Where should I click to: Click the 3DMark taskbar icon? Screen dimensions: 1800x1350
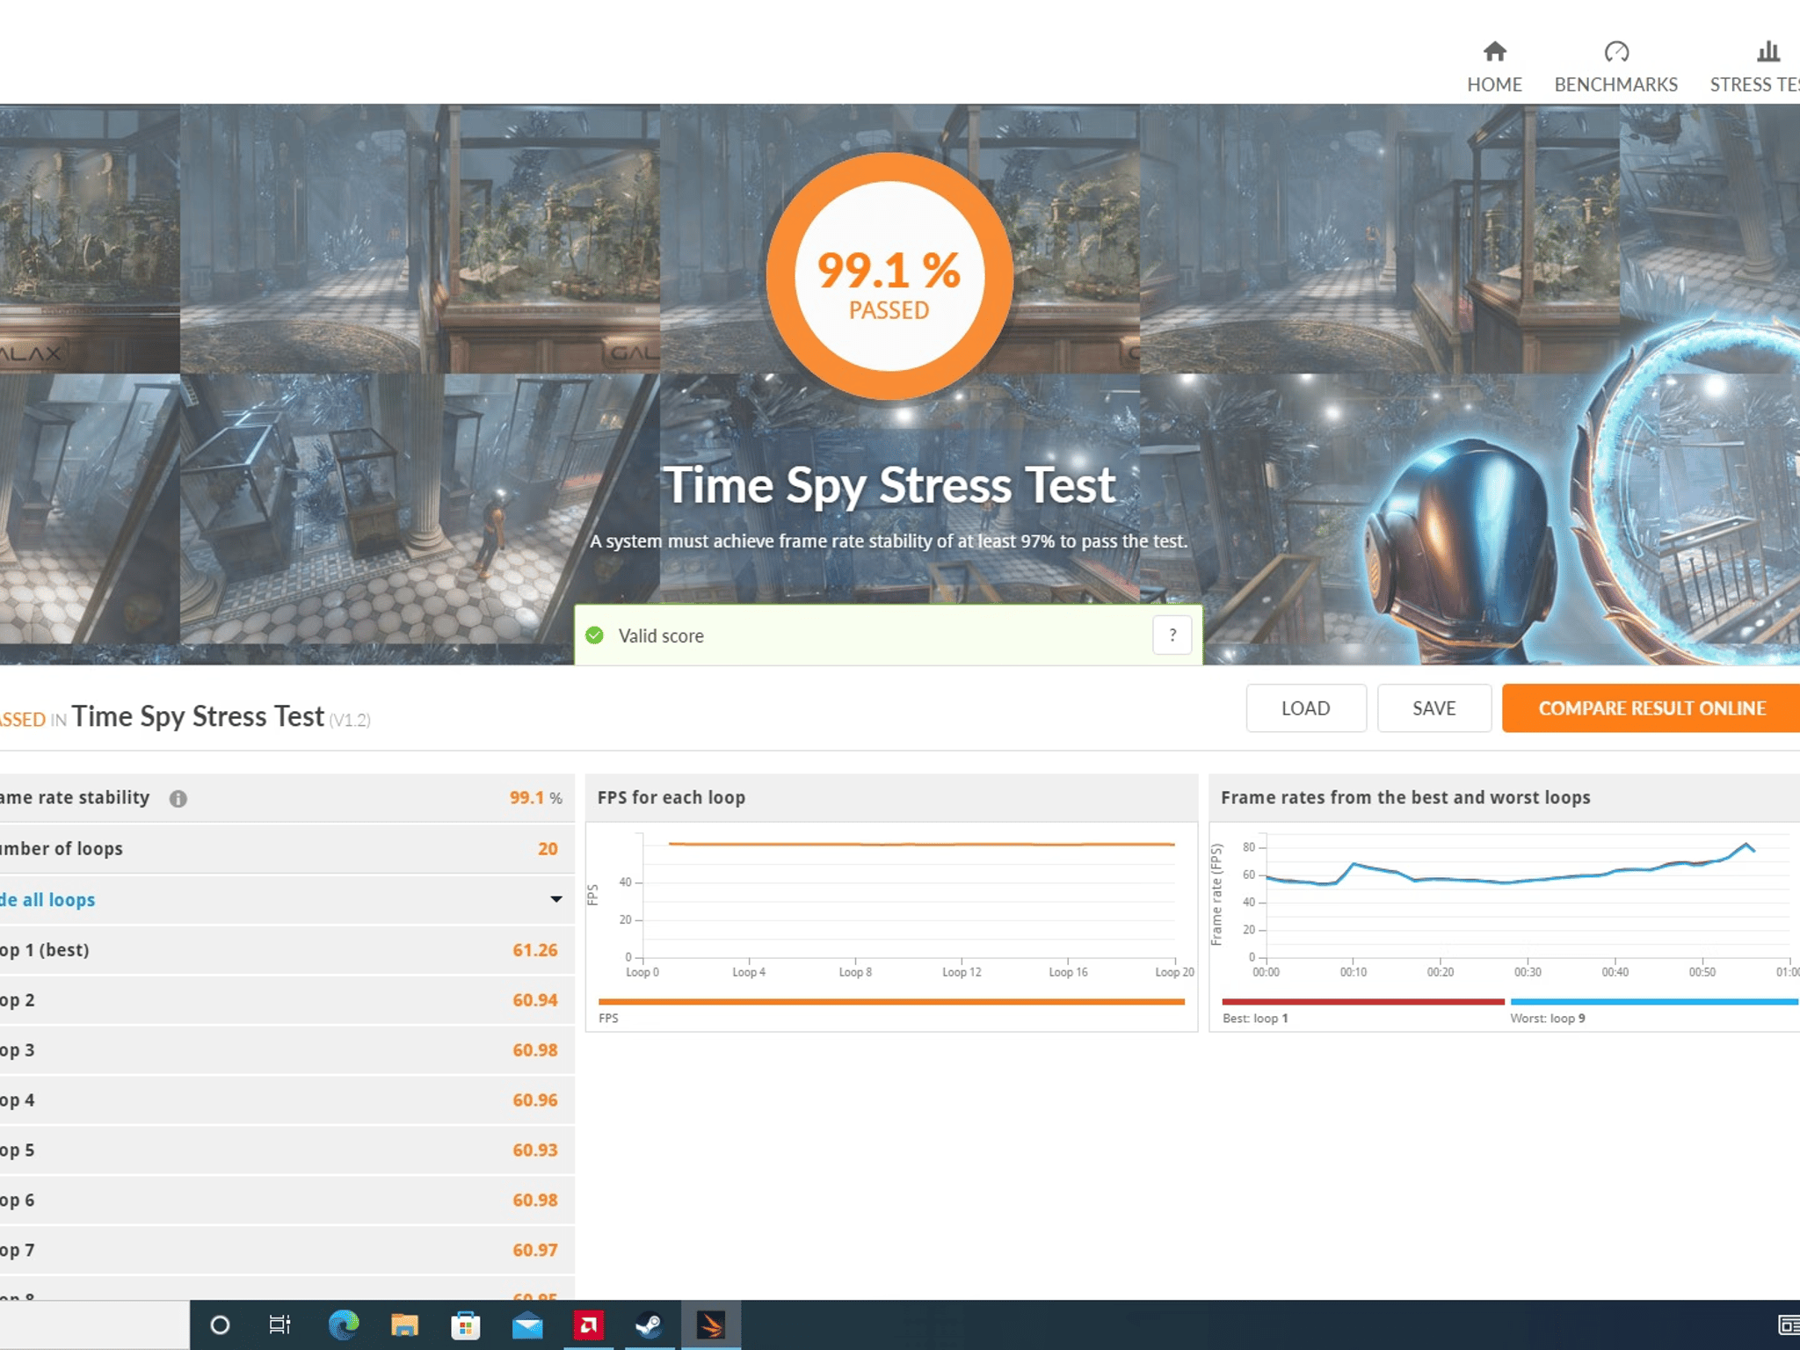click(x=711, y=1325)
